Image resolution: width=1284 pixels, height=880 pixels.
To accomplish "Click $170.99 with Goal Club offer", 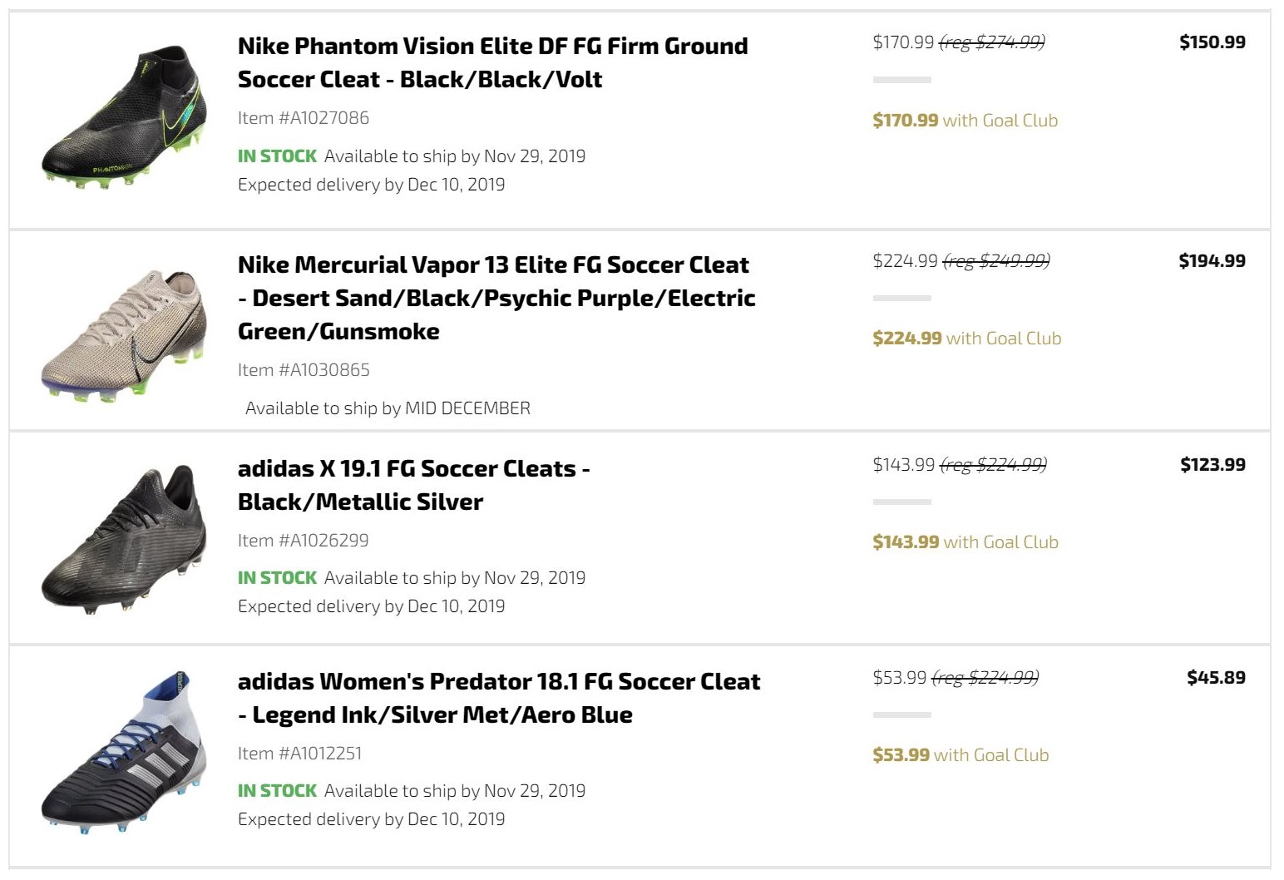I will (965, 121).
